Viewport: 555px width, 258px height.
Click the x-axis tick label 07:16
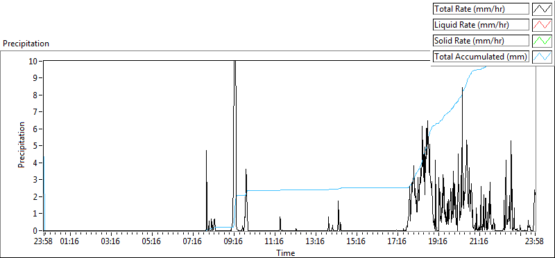(x=193, y=242)
